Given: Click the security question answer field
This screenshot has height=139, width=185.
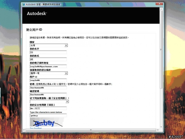Looking at the screenshot, I should [x=48, y=108].
